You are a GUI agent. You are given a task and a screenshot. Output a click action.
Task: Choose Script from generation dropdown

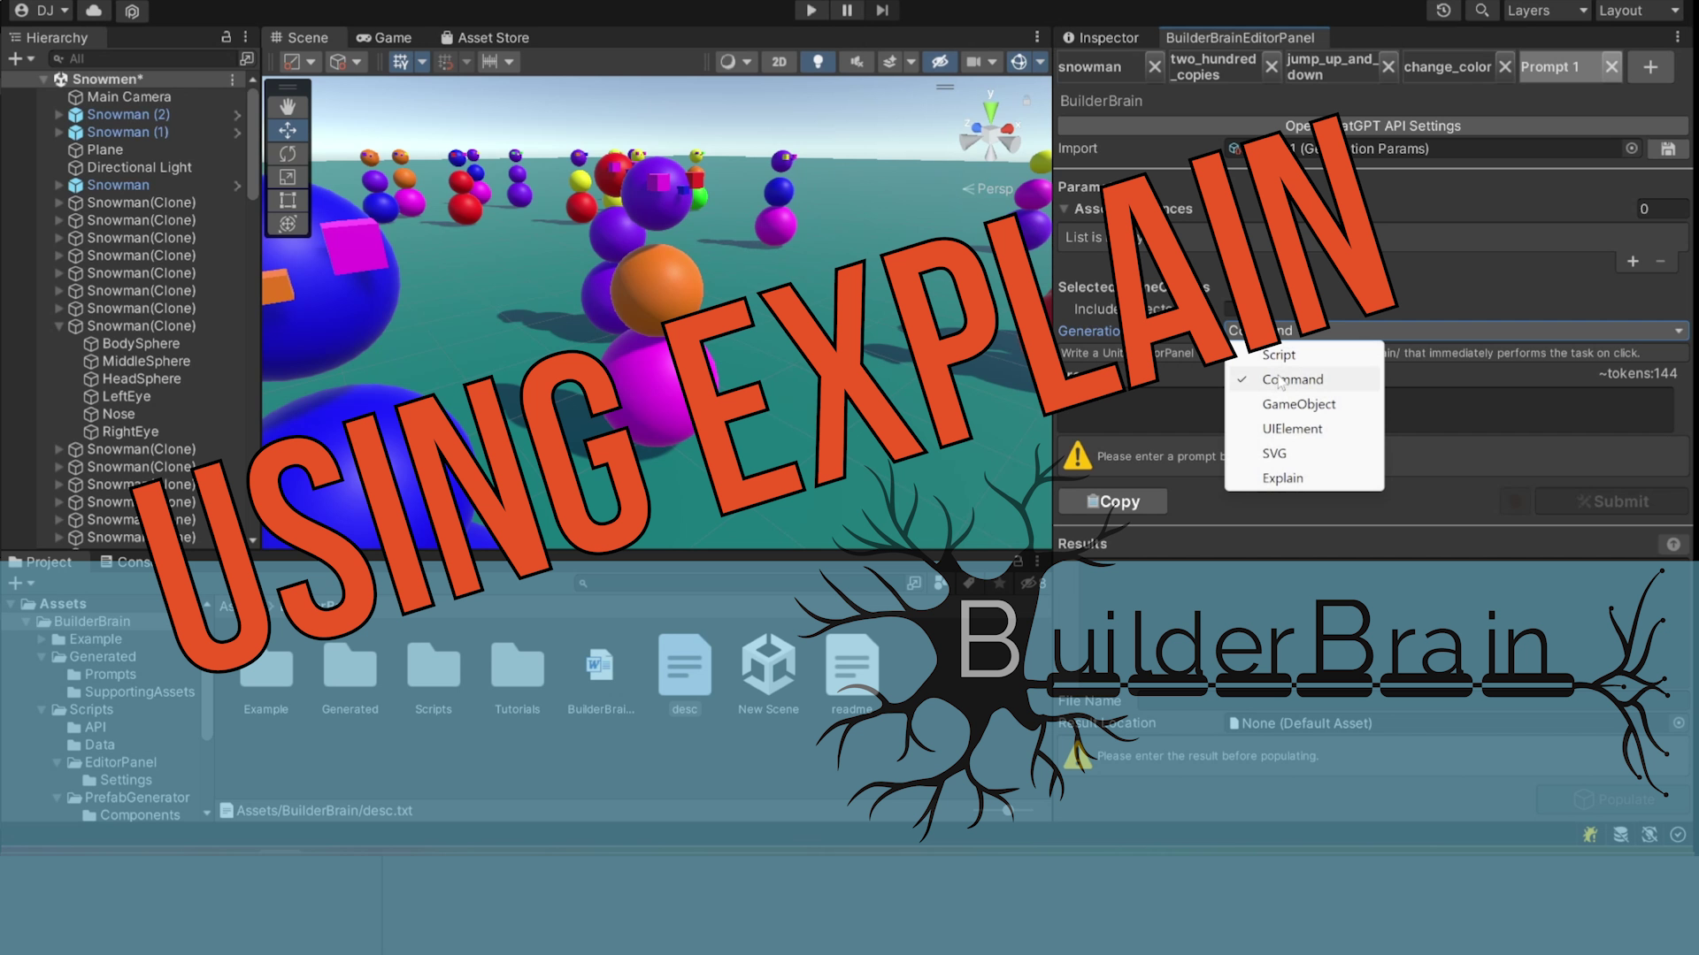(x=1303, y=355)
